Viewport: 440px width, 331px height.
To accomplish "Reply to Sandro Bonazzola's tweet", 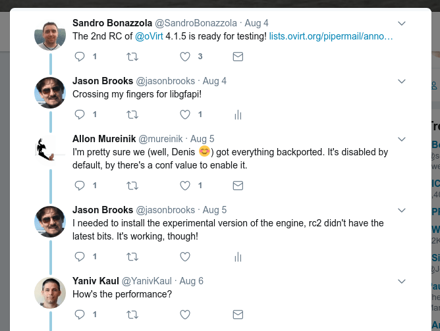I will tap(80, 57).
